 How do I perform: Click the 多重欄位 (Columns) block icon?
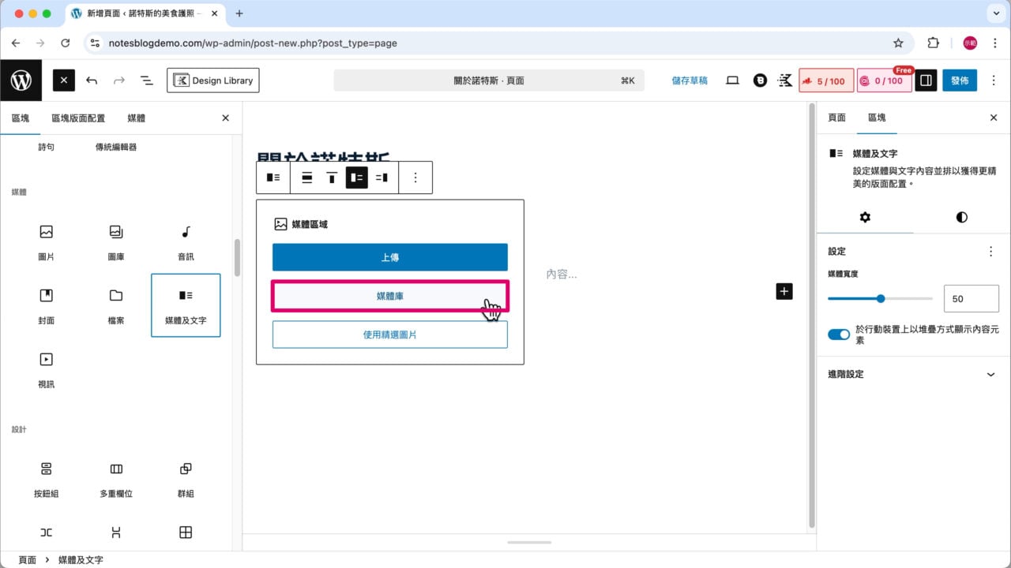(x=116, y=478)
